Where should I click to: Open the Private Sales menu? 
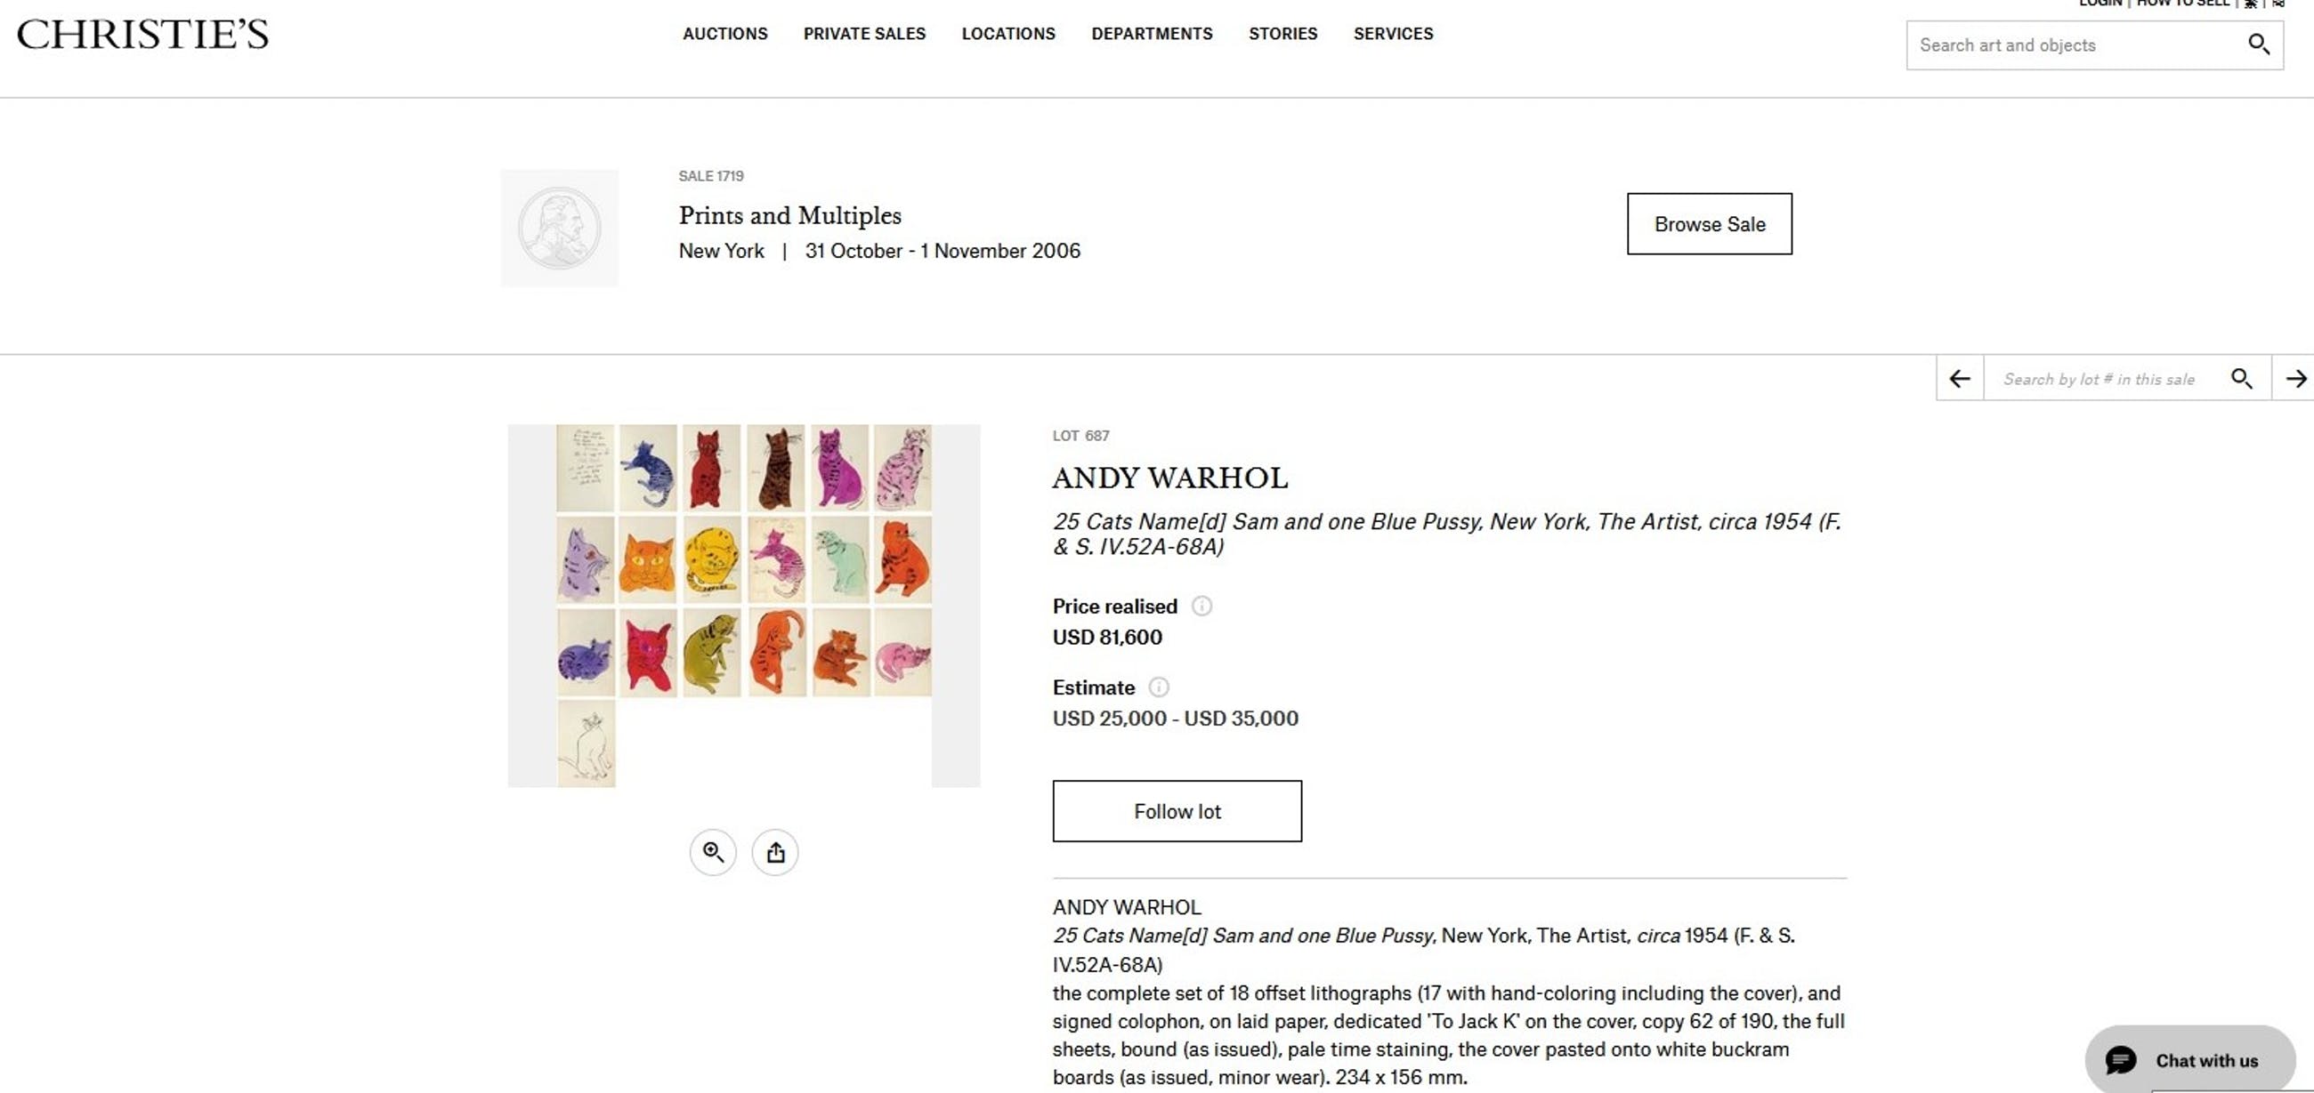point(864,34)
